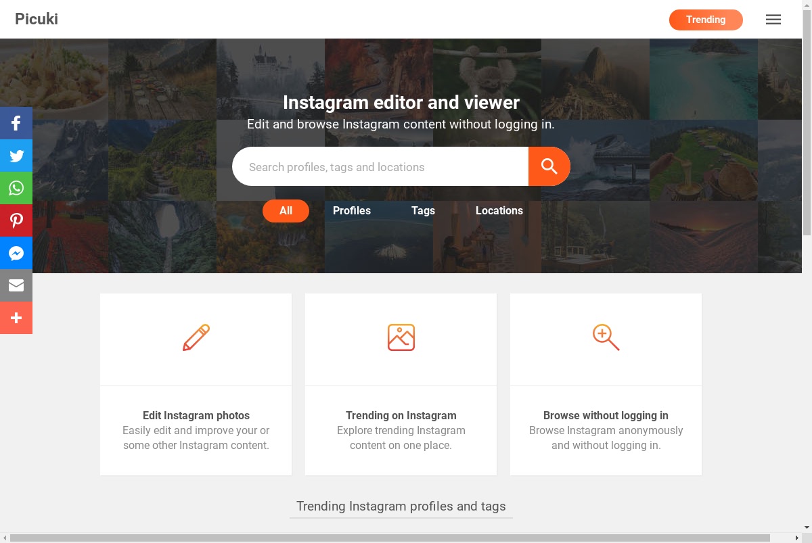The height and width of the screenshot is (543, 812).
Task: Open Trending on Instagram heading
Action: 401,415
